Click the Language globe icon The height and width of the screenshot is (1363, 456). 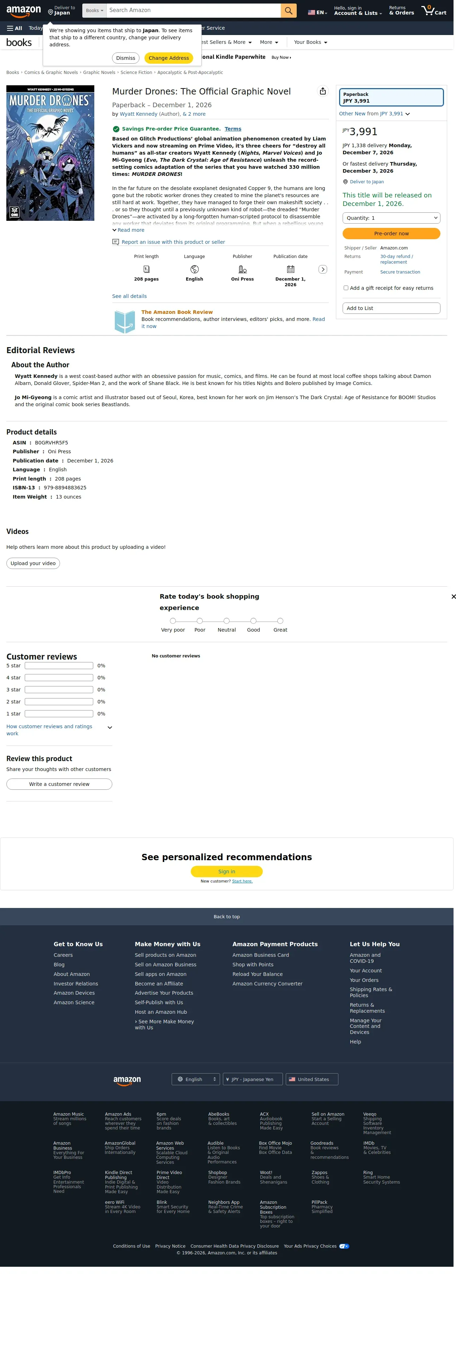coord(195,269)
